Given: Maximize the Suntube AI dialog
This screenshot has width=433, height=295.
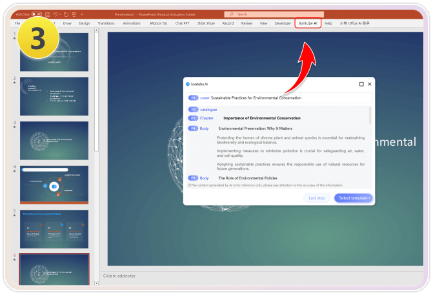Looking at the screenshot, I should click(361, 84).
